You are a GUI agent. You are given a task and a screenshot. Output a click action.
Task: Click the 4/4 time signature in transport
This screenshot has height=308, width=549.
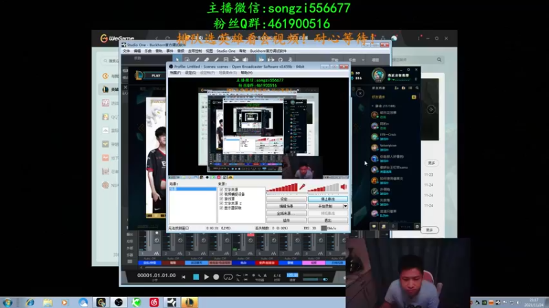coord(277,276)
